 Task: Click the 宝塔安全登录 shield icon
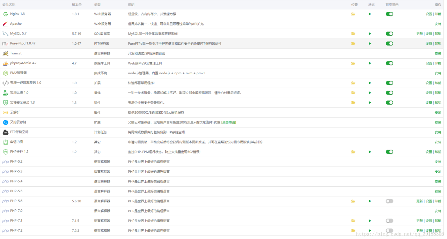pyautogui.click(x=5, y=103)
